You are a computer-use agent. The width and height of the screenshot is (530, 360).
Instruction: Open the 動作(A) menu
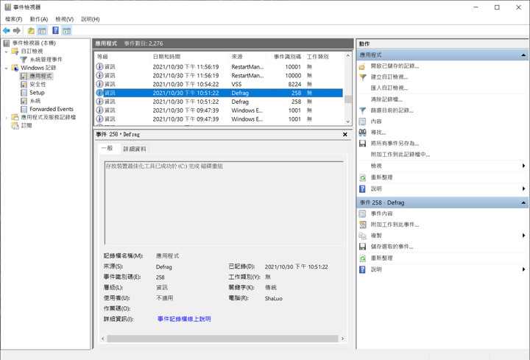click(x=39, y=19)
